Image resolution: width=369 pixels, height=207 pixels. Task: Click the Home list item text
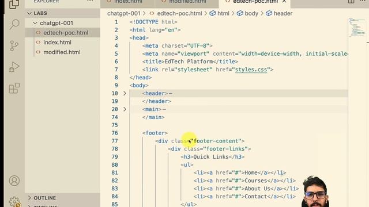click(x=251, y=172)
